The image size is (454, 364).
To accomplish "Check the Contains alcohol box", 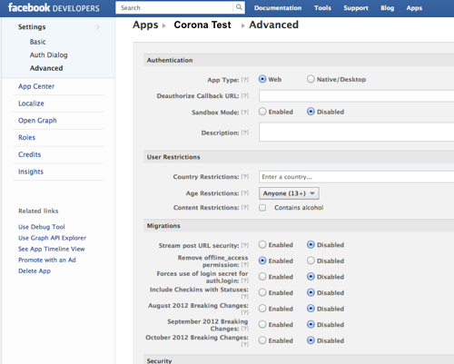I will tap(262, 208).
